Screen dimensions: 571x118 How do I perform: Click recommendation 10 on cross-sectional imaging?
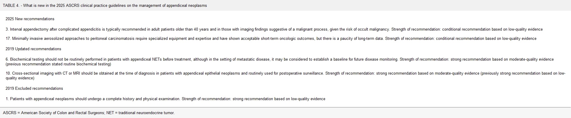tap(285, 76)
